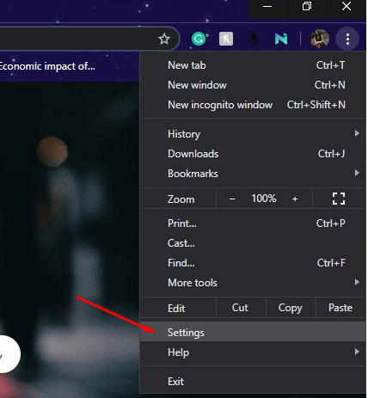Open Downloads from the menu
368x398 pixels.
point(253,154)
